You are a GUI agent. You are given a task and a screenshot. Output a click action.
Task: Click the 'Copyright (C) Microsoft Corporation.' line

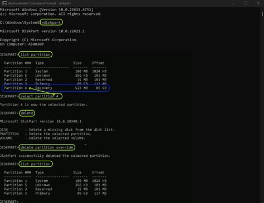(39, 40)
